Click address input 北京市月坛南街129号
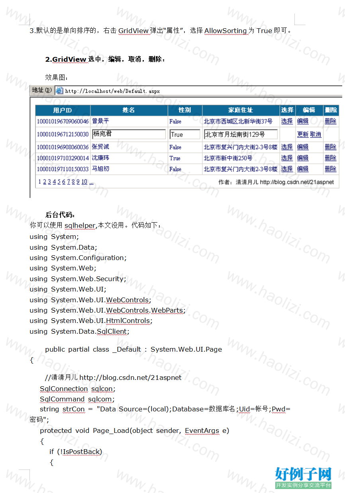The image size is (345, 493). point(241,134)
